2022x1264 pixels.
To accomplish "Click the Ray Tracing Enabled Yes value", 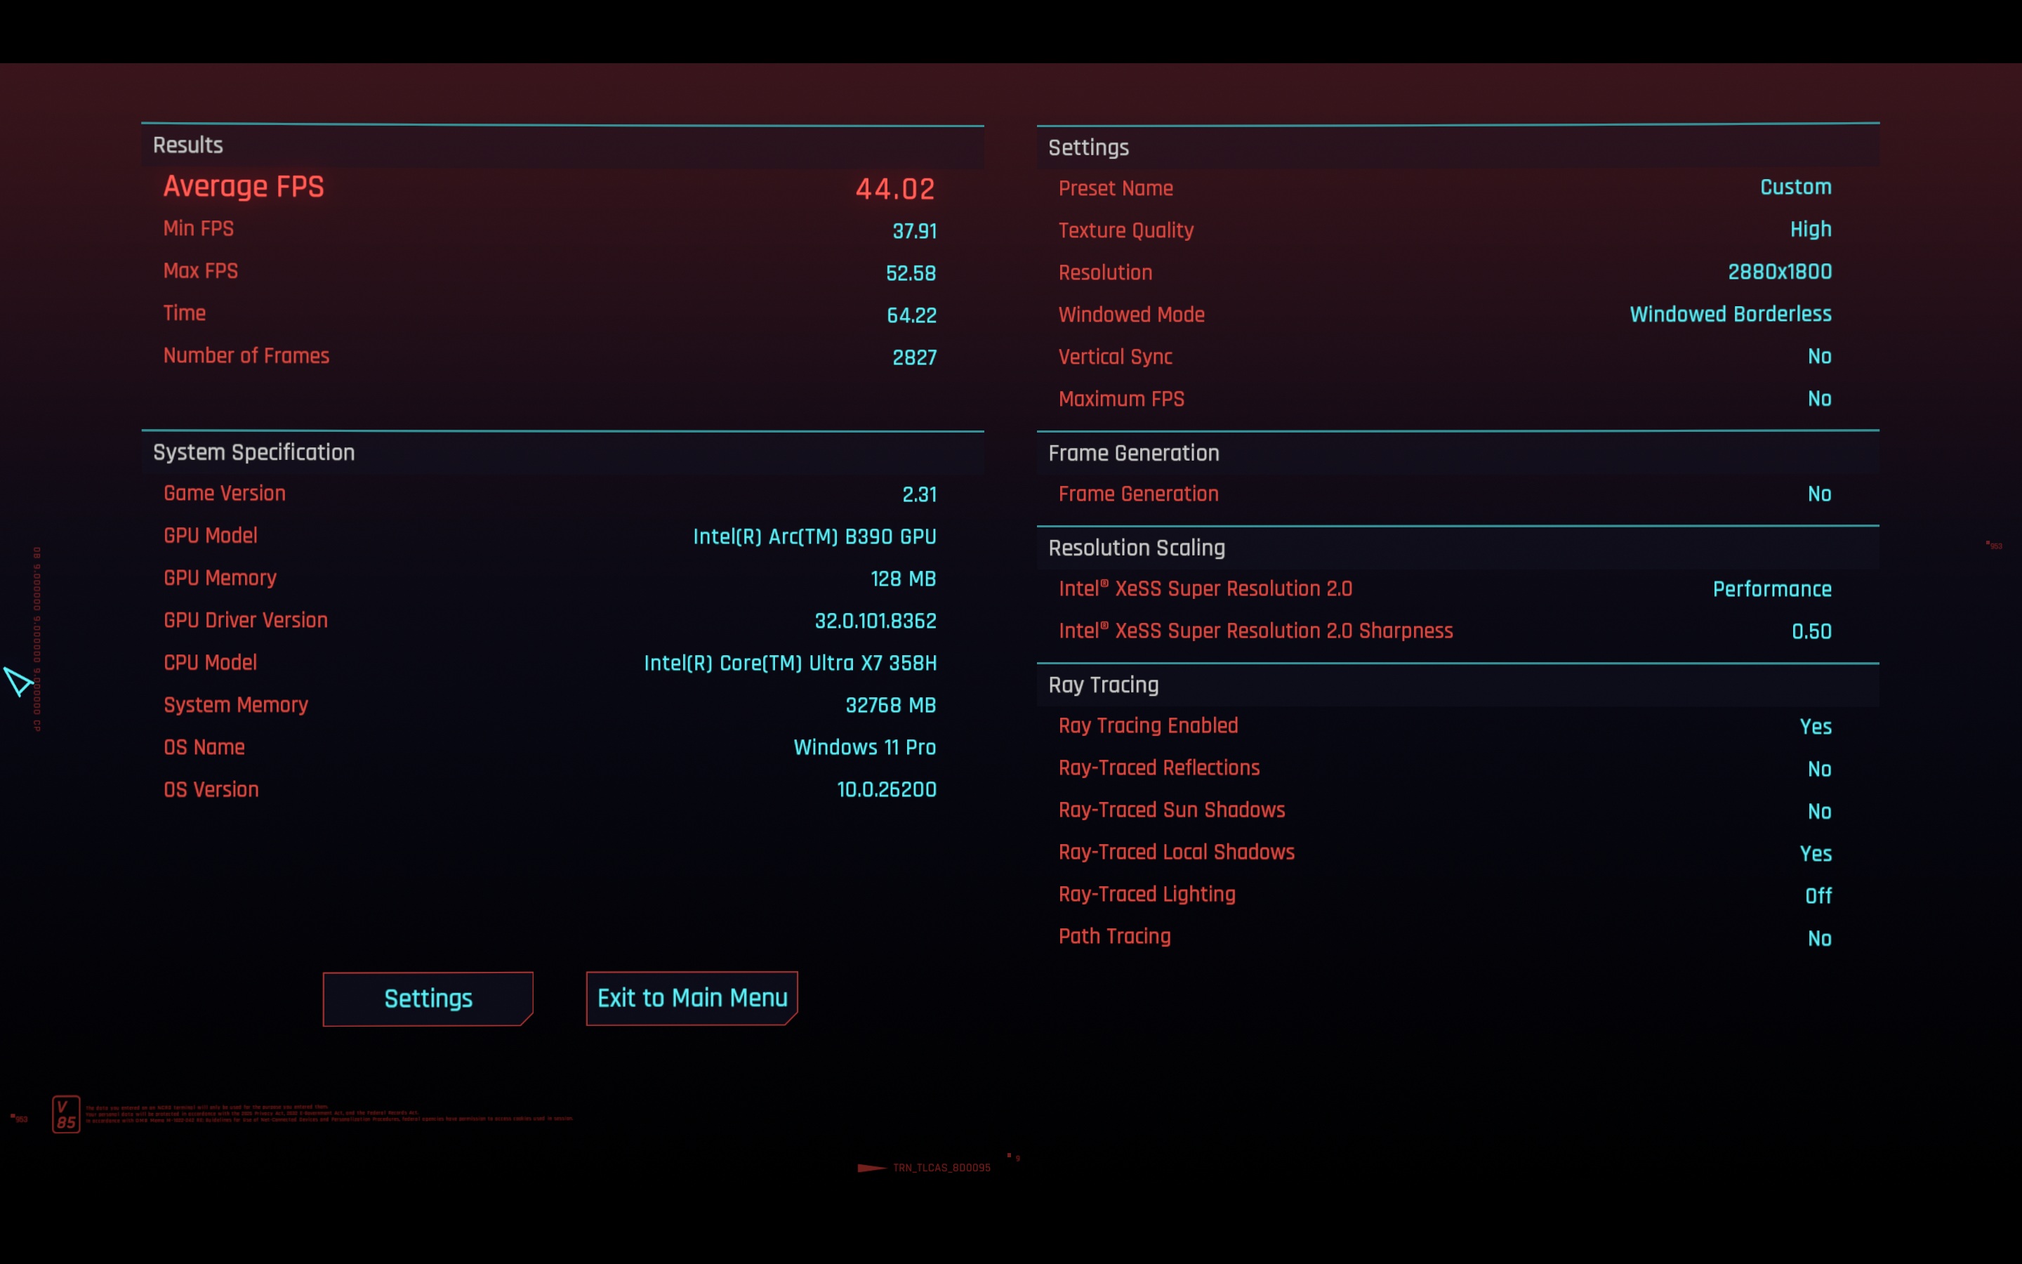I will (1815, 727).
